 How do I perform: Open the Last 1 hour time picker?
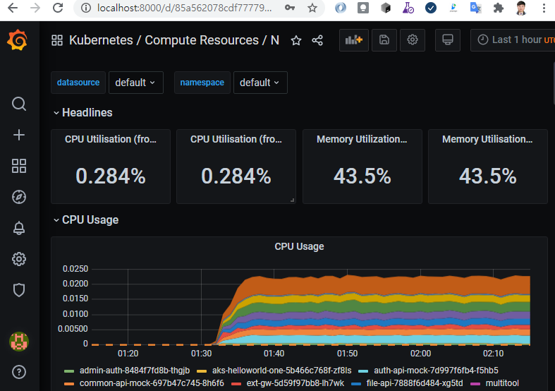(514, 40)
